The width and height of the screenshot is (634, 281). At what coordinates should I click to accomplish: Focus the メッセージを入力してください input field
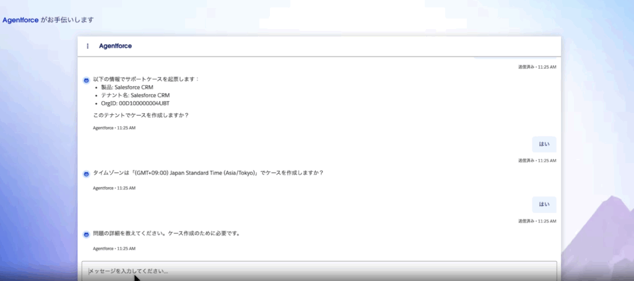click(x=319, y=271)
